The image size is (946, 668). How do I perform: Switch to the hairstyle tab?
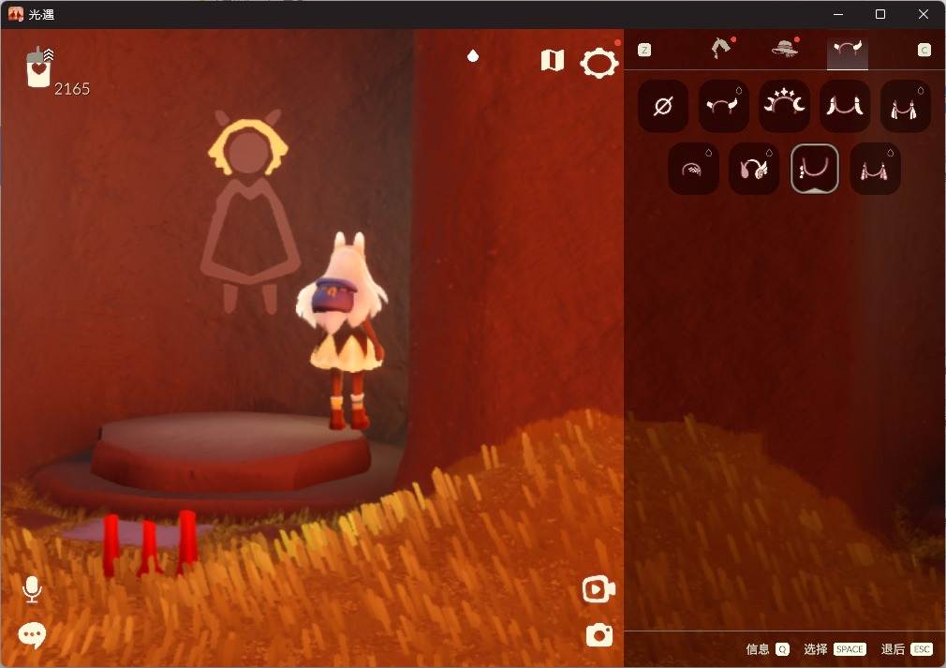click(721, 49)
